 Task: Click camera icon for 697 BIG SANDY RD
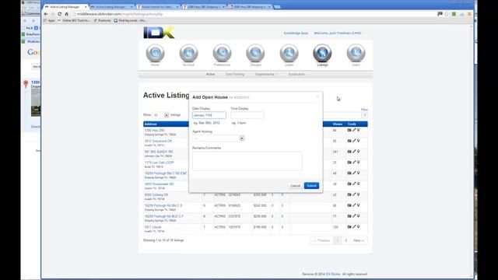click(x=349, y=152)
